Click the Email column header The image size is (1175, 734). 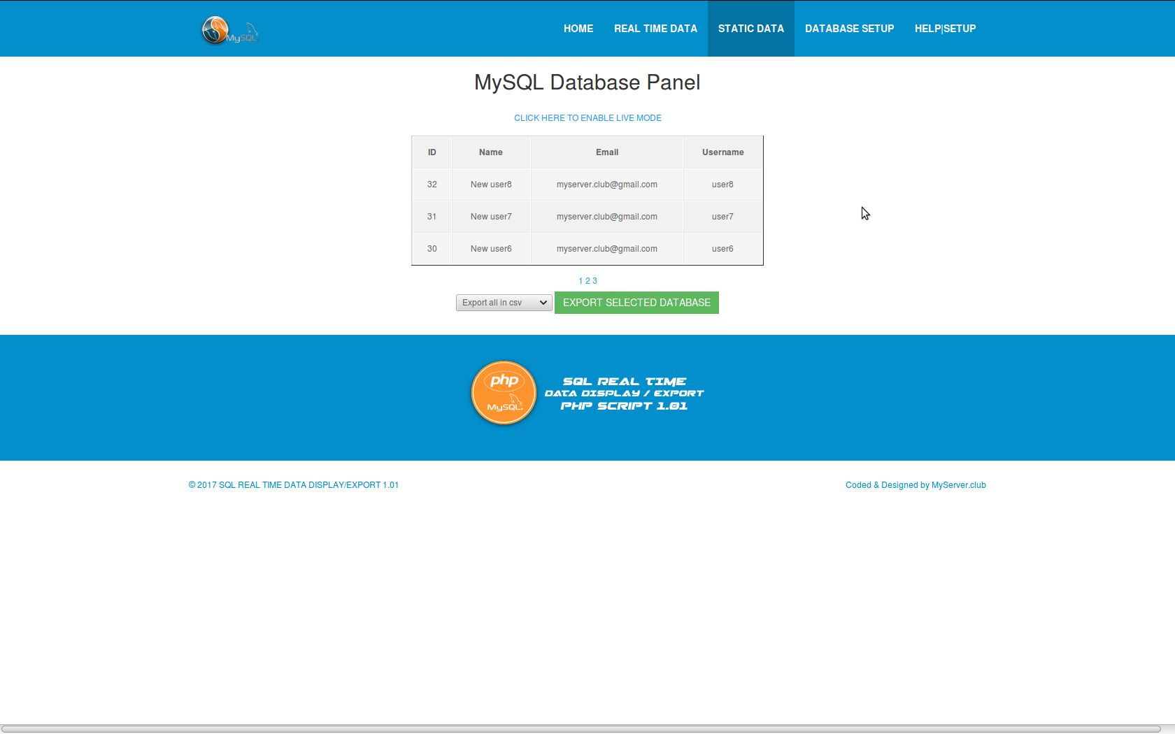tap(607, 152)
